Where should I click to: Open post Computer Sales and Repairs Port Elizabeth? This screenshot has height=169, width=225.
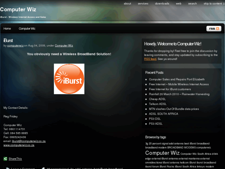tap(177, 79)
